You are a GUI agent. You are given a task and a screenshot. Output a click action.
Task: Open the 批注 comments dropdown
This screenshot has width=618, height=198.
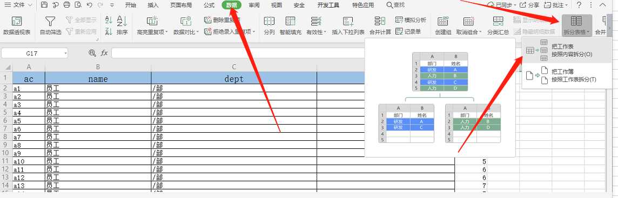pos(556,5)
